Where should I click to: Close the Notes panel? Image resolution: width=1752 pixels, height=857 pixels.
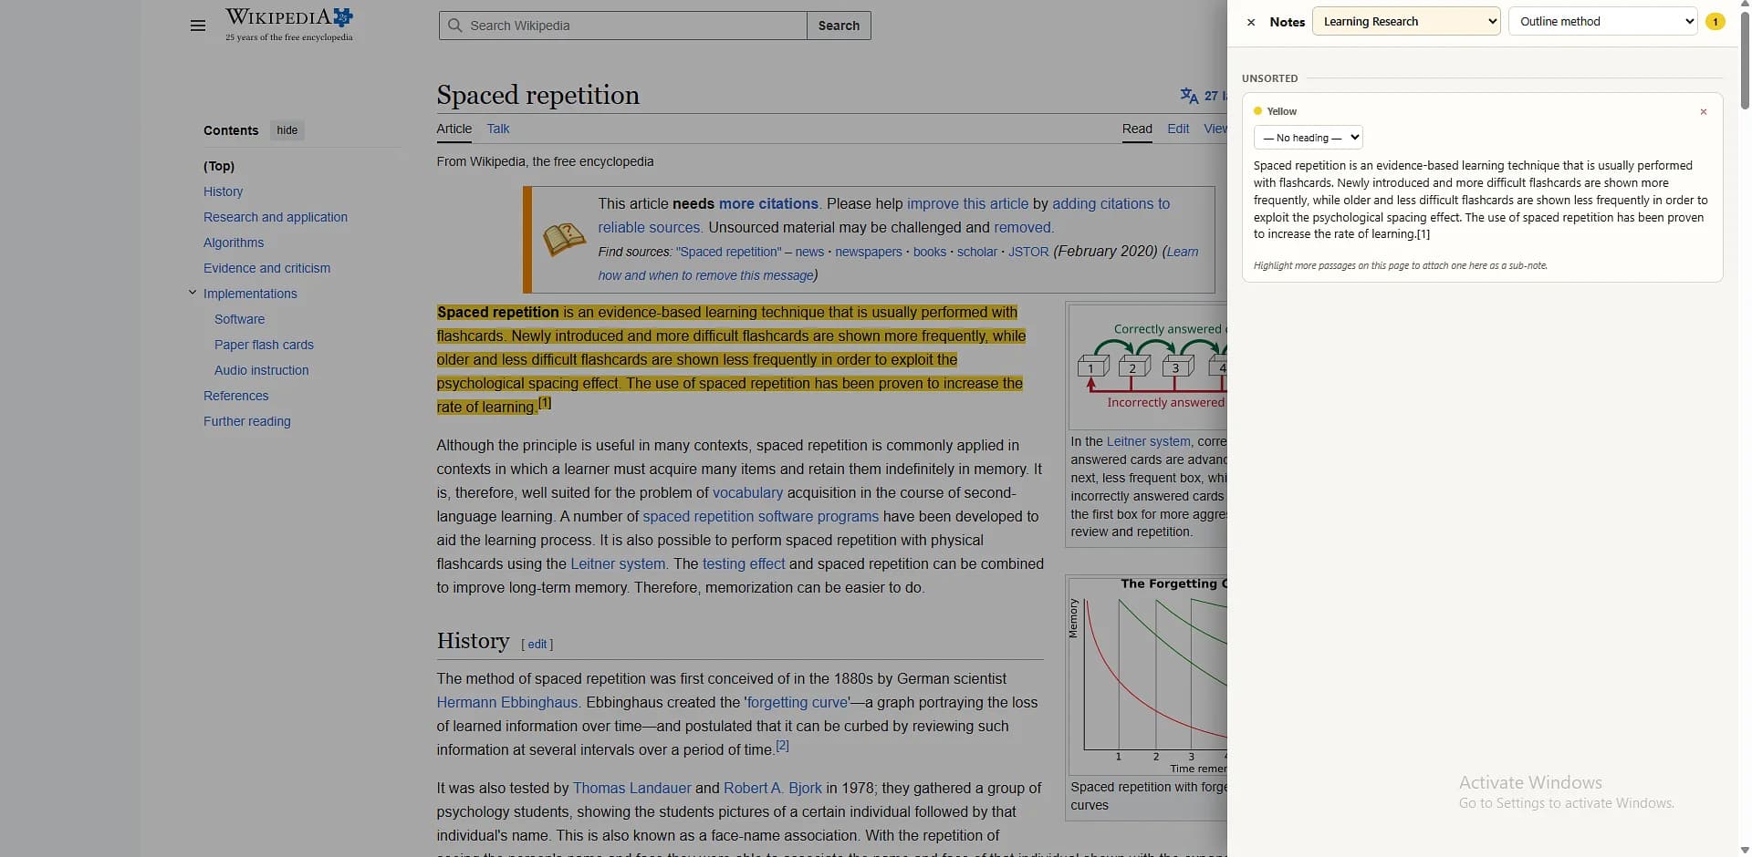point(1251,22)
